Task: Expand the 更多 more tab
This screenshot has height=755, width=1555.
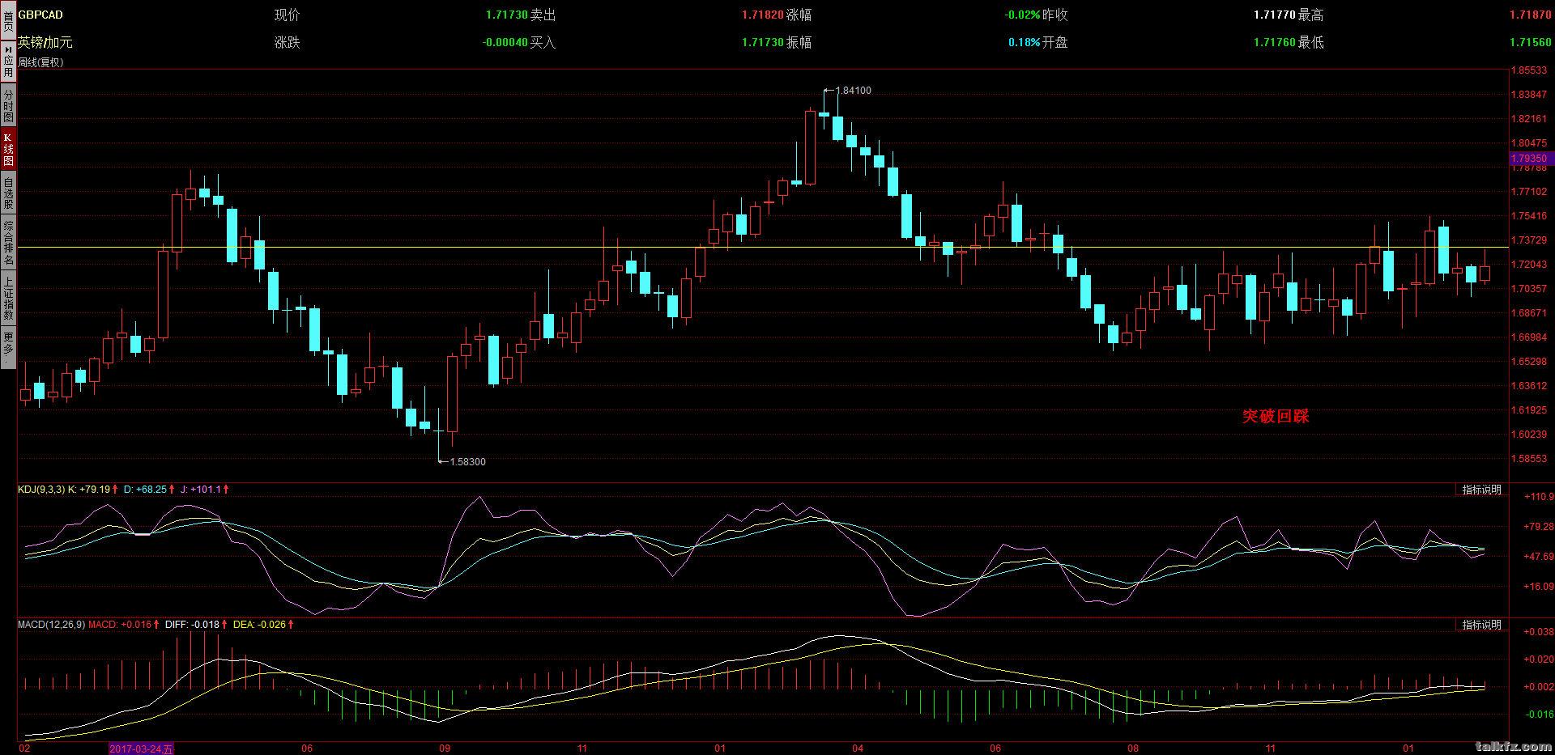Action: [7, 347]
